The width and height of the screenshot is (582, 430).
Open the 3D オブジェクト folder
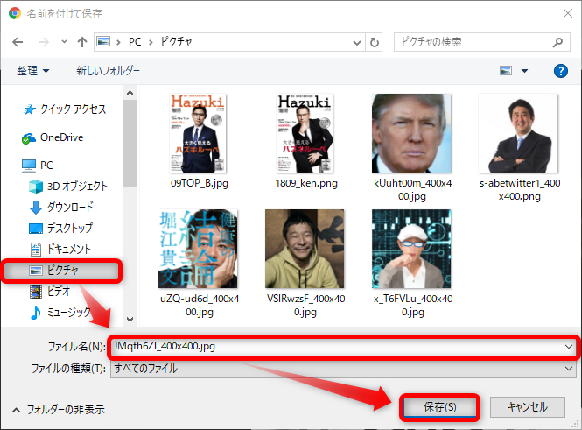tap(77, 186)
